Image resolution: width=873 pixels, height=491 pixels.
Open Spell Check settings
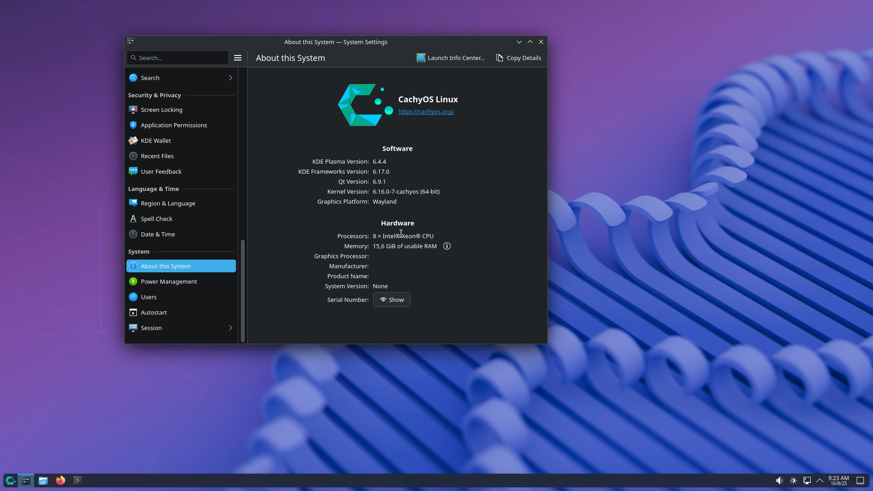coord(181,219)
